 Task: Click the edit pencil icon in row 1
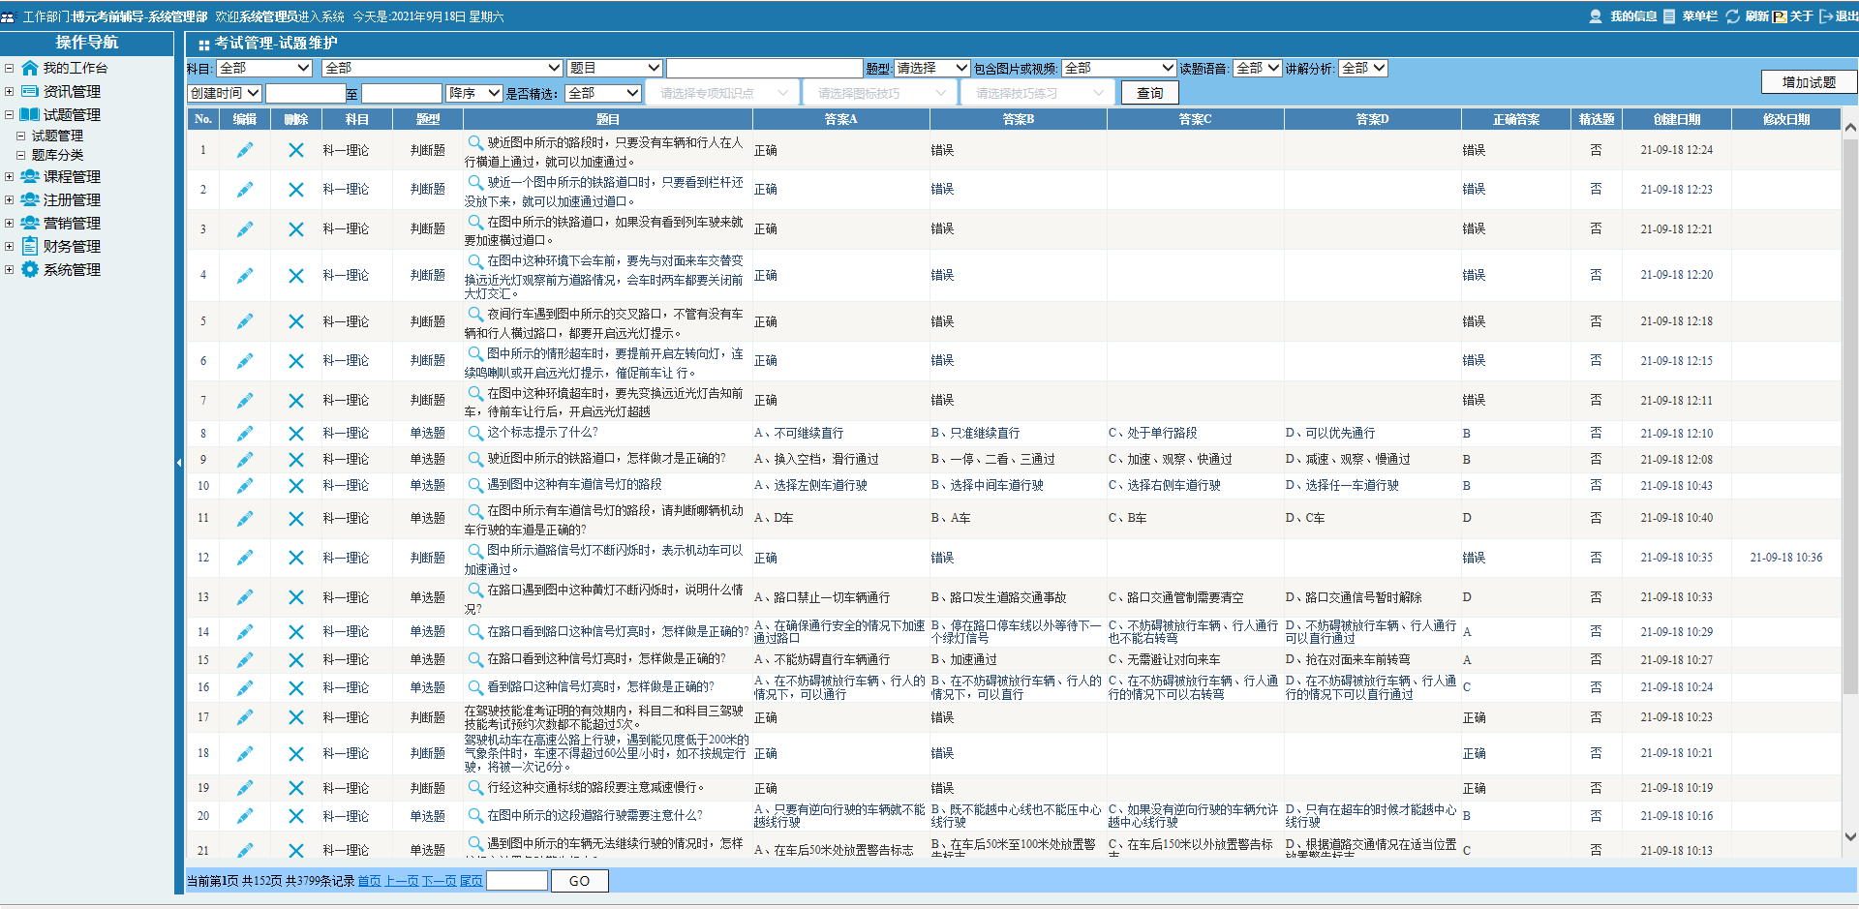pos(245,150)
